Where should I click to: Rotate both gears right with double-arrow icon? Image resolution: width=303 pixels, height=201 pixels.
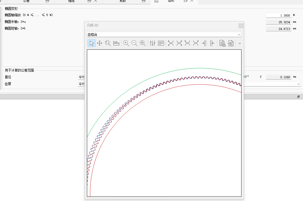tap(179, 43)
